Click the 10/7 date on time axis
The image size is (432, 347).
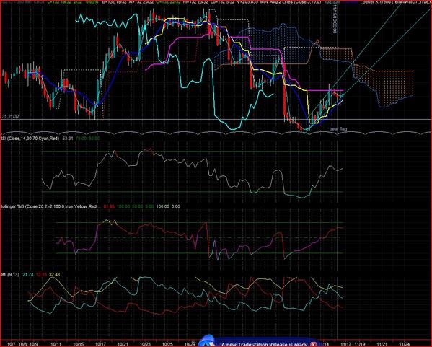coord(12,344)
